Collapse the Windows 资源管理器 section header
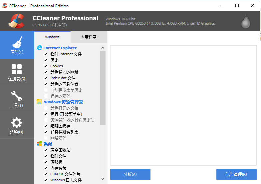Image resolution: width=261 pixels, height=184 pixels. pyautogui.click(x=63, y=102)
